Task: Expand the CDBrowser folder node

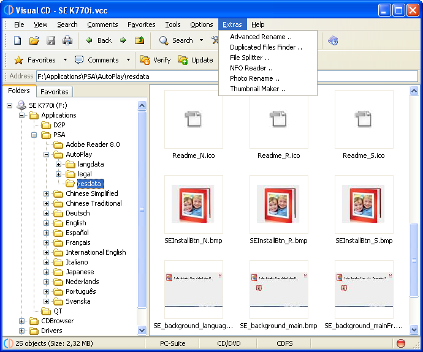Action: point(22,321)
